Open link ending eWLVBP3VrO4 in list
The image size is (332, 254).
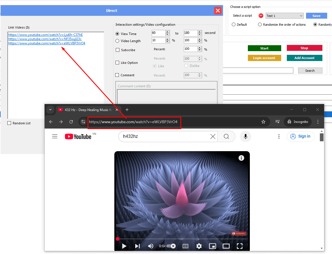(x=47, y=43)
